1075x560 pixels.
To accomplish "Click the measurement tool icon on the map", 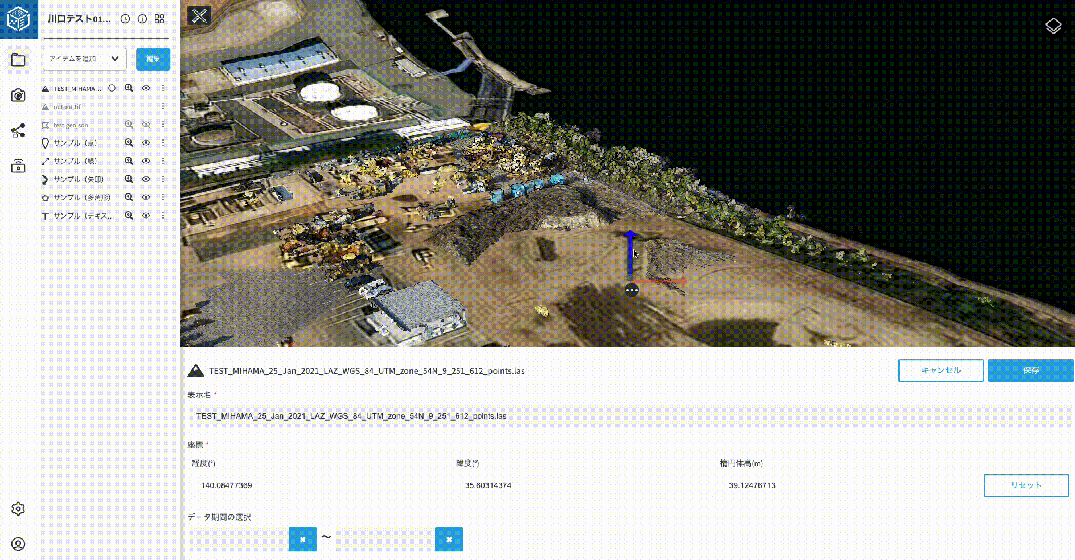I will [199, 15].
